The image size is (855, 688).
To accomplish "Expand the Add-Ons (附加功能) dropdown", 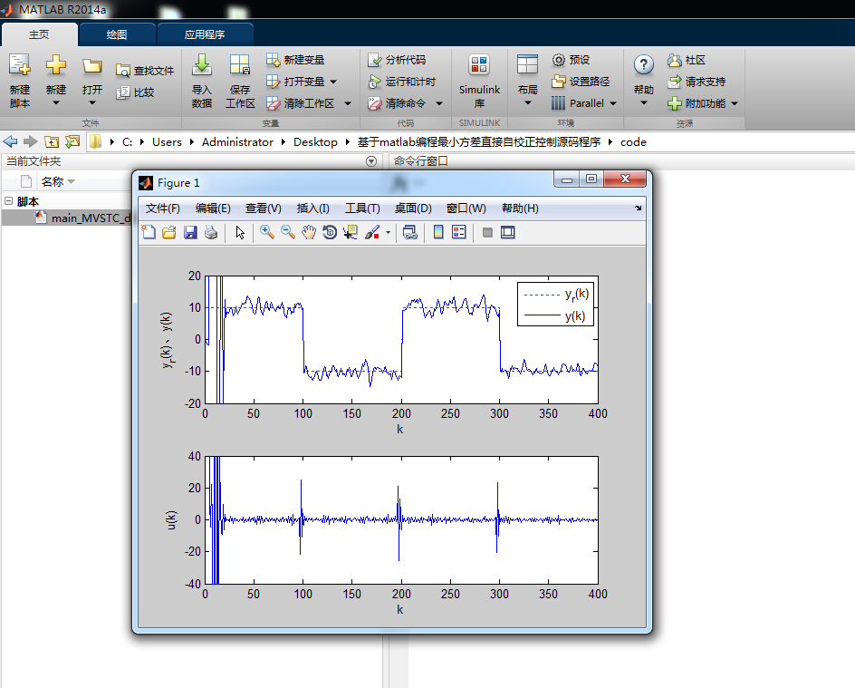I will pyautogui.click(x=735, y=103).
